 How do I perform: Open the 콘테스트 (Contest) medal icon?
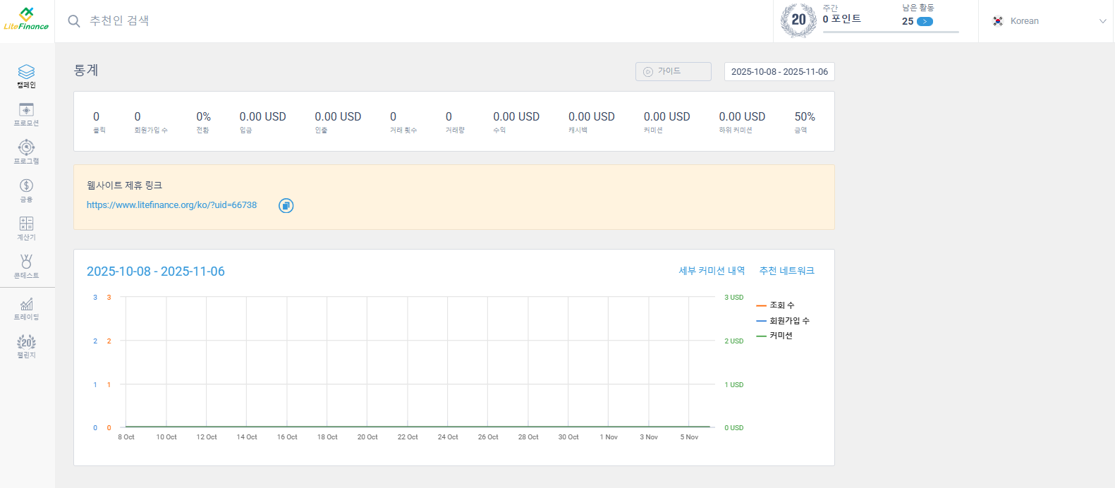coord(26,267)
